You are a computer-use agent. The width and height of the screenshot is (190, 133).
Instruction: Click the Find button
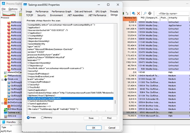pos(109,118)
